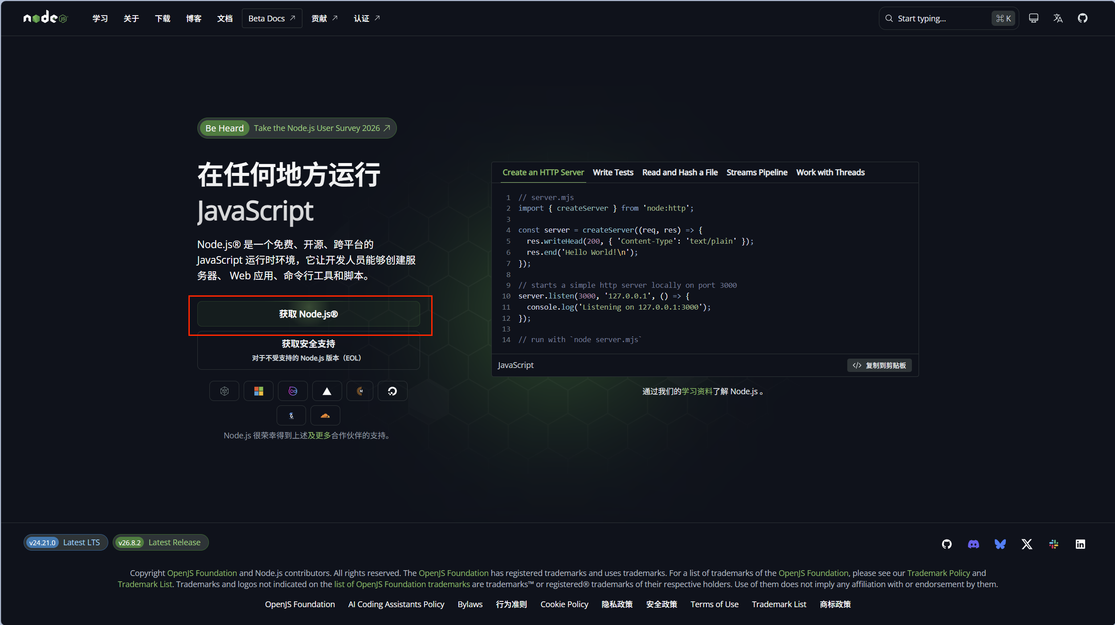
Task: Switch to the Write Tests code tab
Action: click(613, 172)
